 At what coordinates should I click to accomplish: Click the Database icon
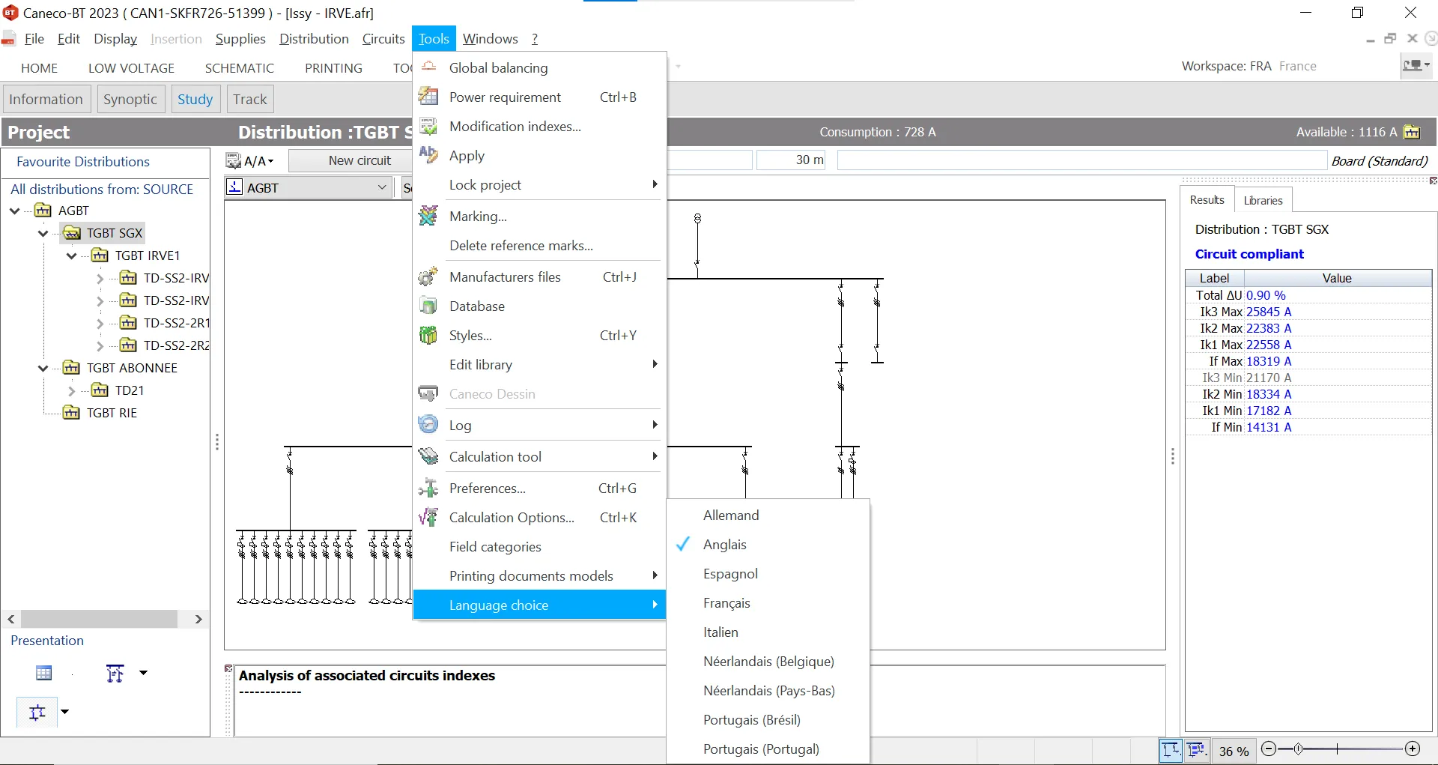click(x=428, y=306)
